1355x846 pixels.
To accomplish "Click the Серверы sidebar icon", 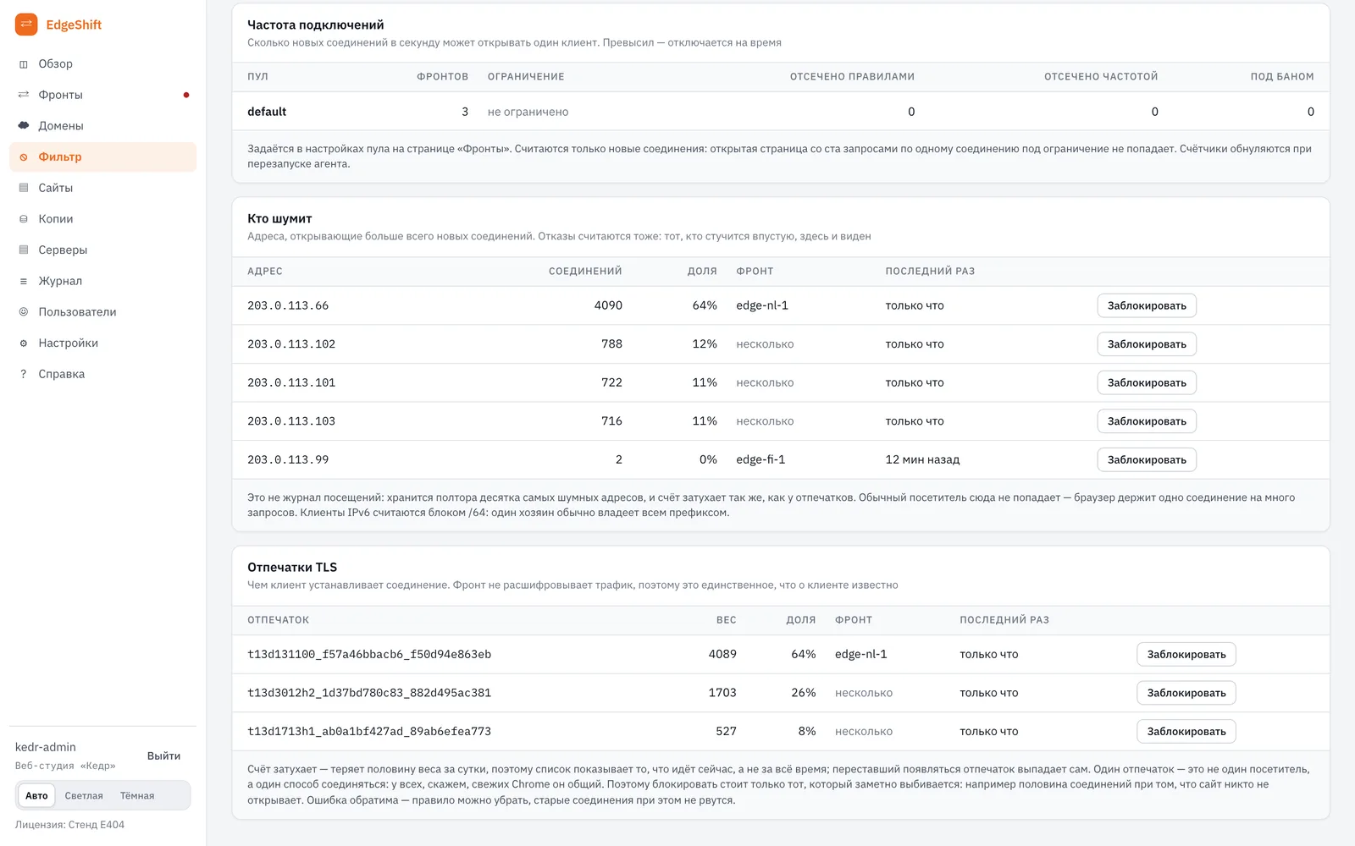I will coord(24,250).
